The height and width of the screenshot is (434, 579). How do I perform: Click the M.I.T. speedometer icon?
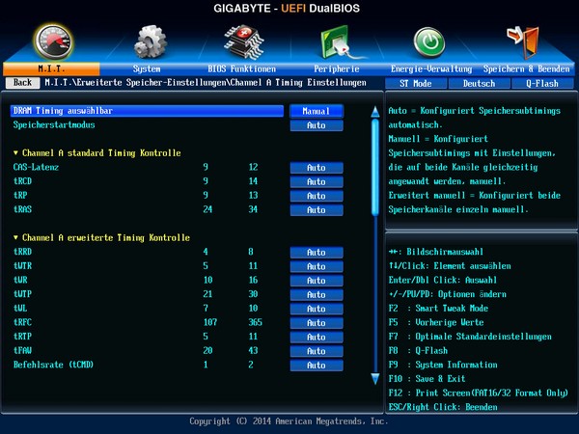tap(54, 41)
